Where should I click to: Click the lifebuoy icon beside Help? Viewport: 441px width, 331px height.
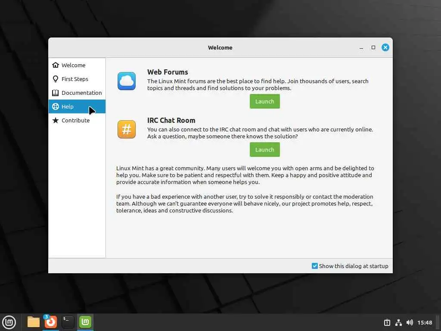tap(56, 106)
